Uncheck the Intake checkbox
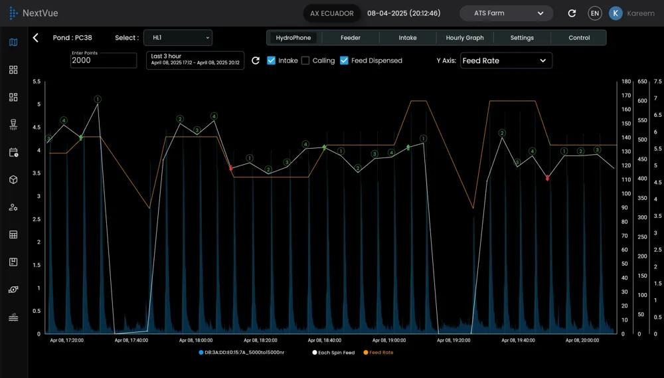This screenshot has width=664, height=378. pyautogui.click(x=272, y=60)
